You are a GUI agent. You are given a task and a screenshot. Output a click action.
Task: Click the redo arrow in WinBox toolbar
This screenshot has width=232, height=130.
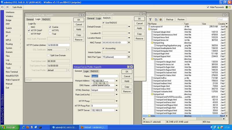[7, 7]
